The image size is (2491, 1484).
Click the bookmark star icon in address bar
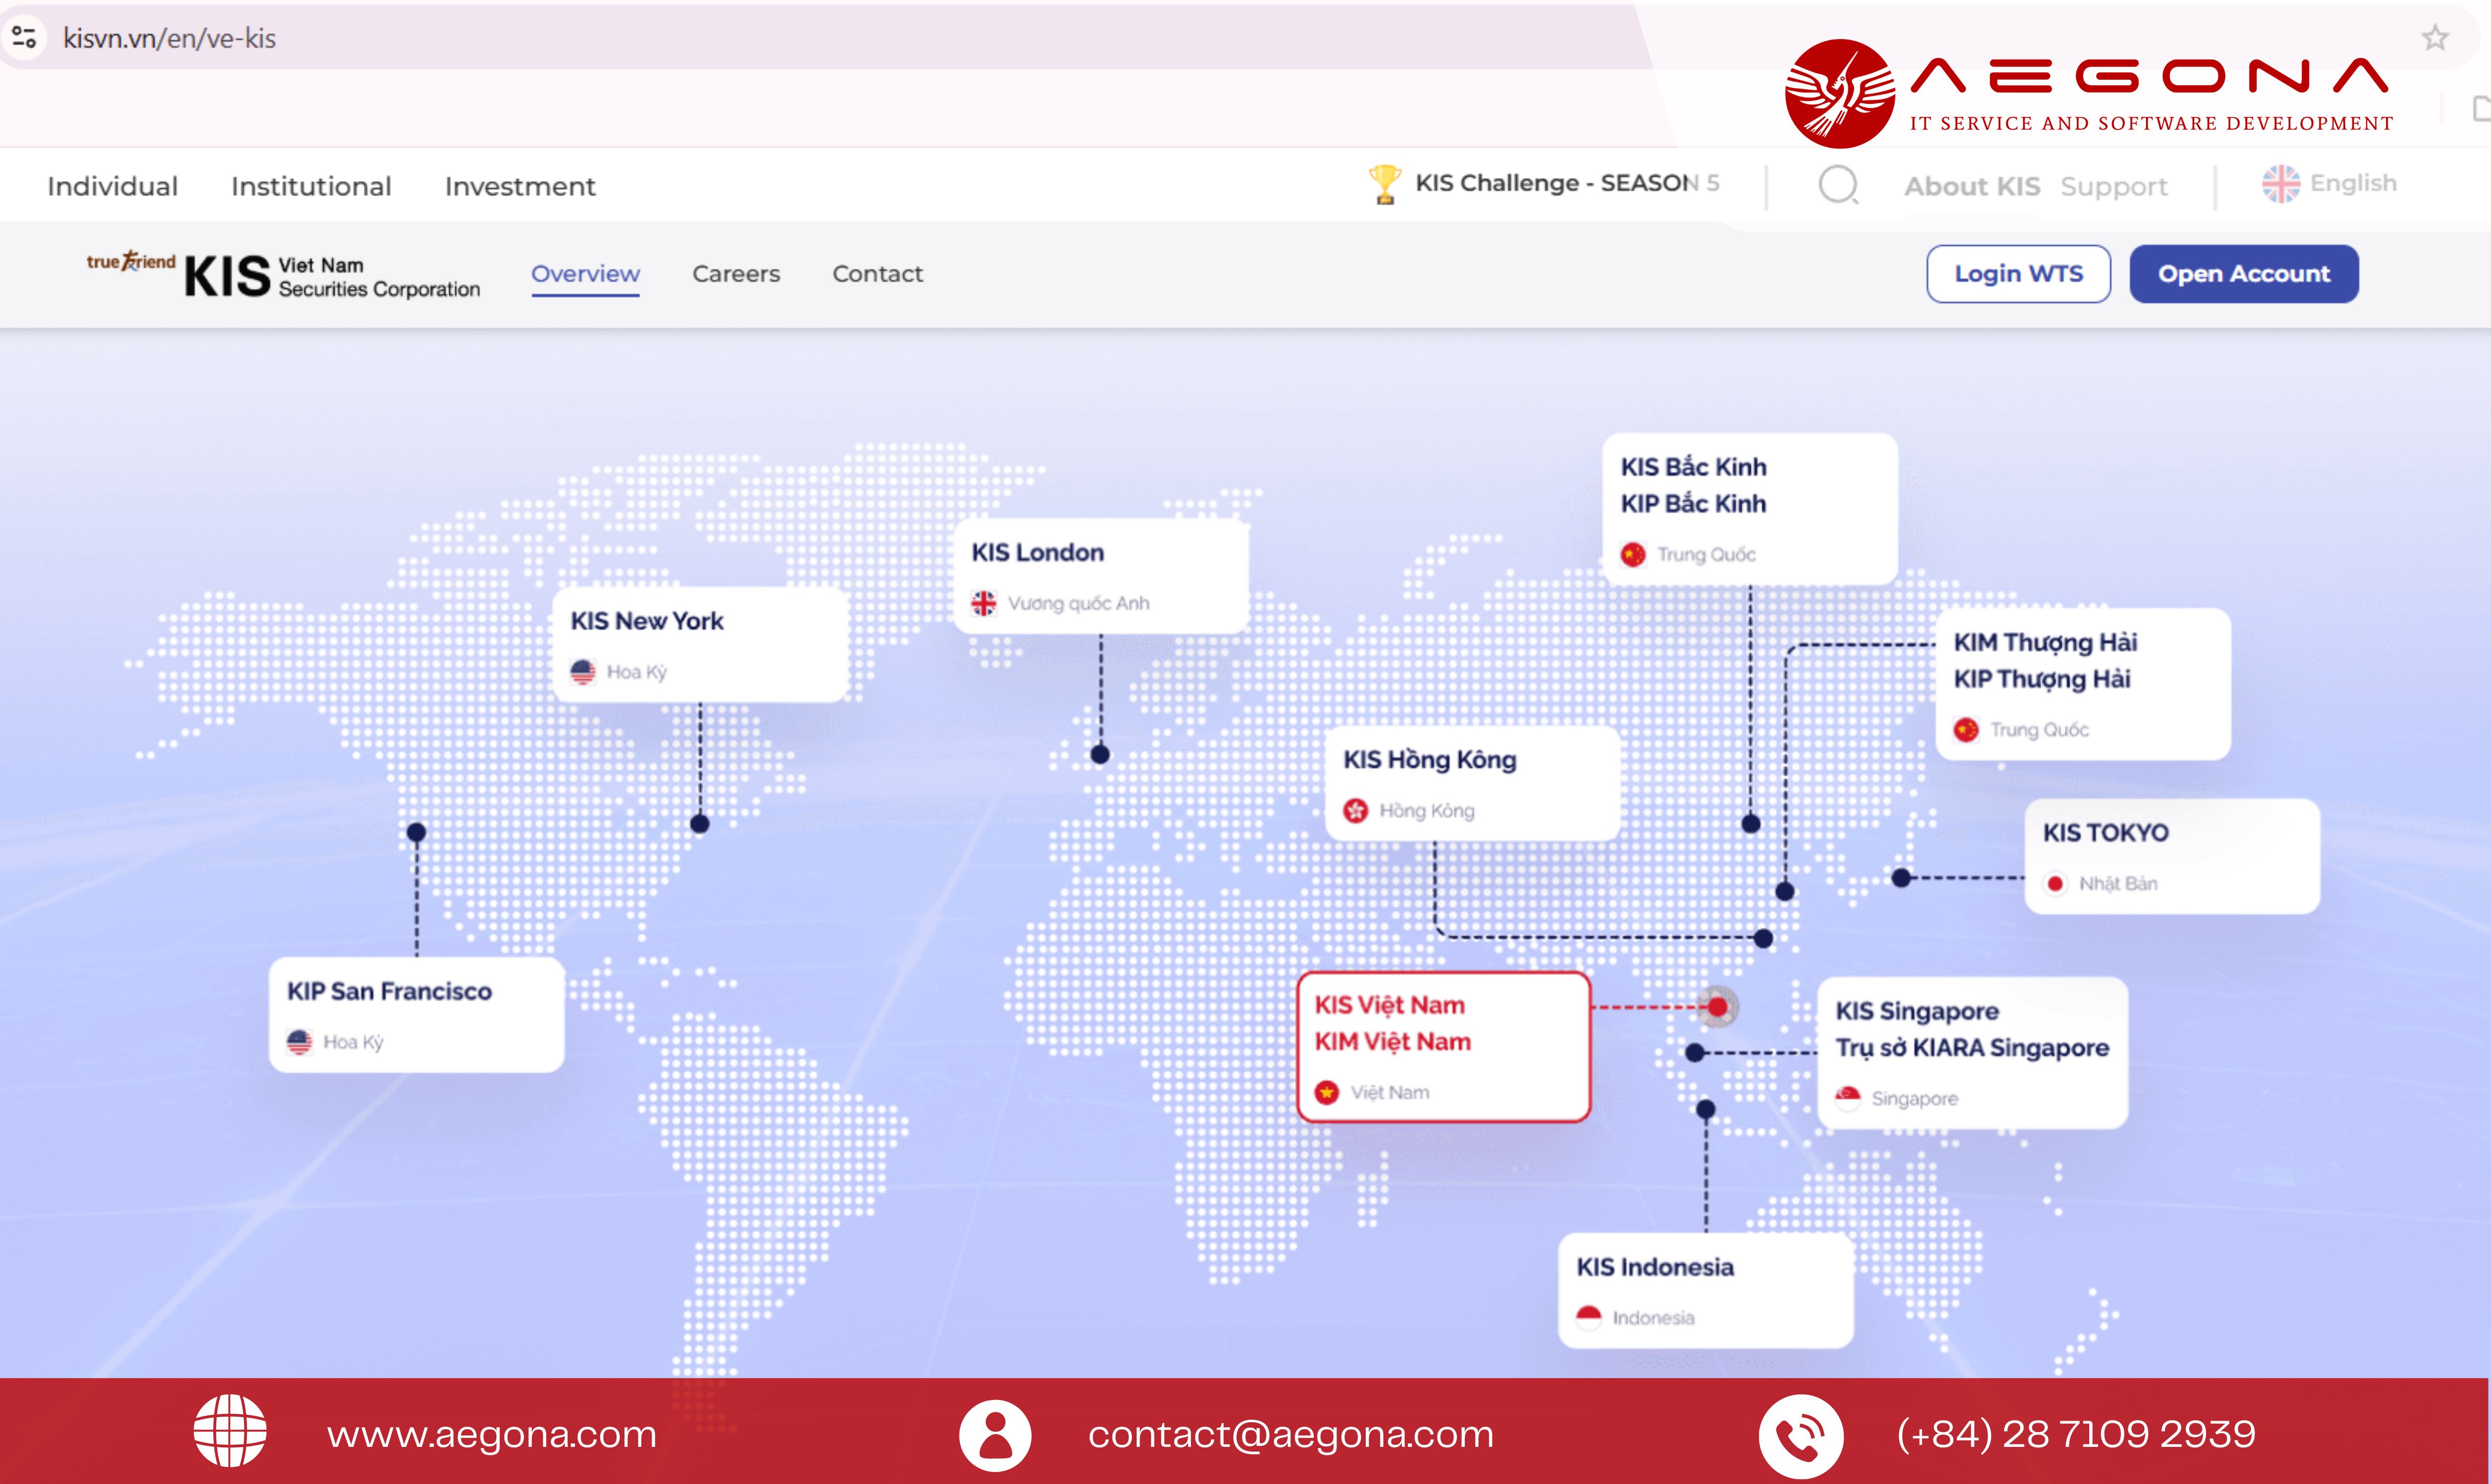[2434, 38]
